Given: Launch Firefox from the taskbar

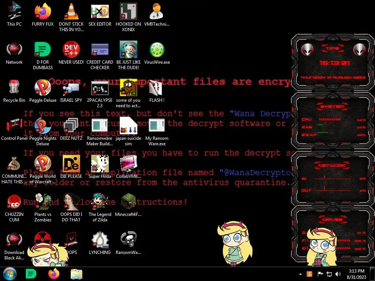Looking at the screenshot, I should pyautogui.click(x=54, y=274).
